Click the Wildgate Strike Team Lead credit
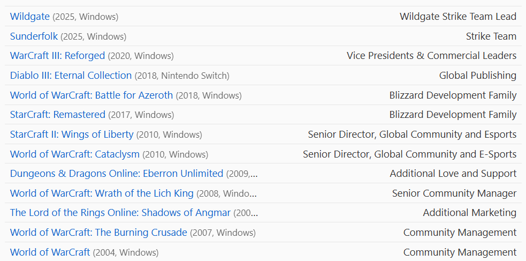Image resolution: width=526 pixels, height=261 pixels. click(x=458, y=17)
